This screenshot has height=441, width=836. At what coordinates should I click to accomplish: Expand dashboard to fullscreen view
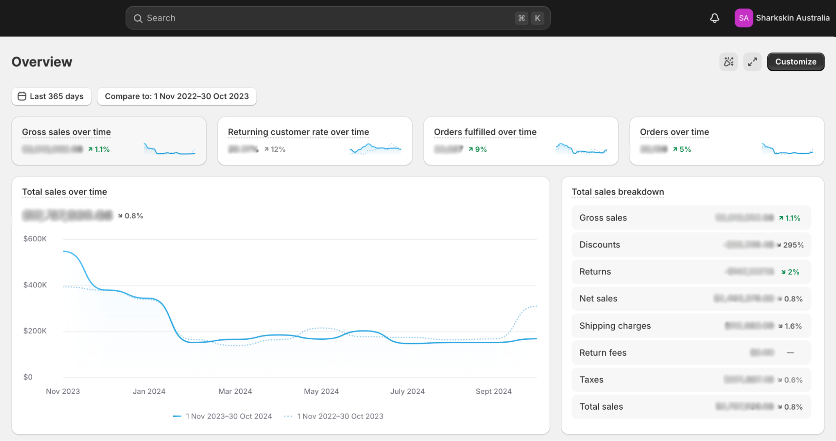(x=752, y=62)
